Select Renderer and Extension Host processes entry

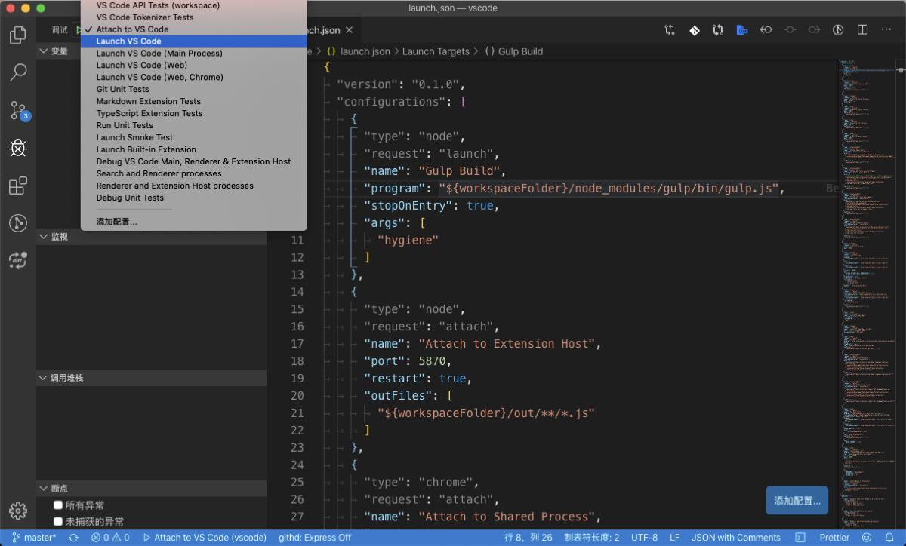point(194,186)
